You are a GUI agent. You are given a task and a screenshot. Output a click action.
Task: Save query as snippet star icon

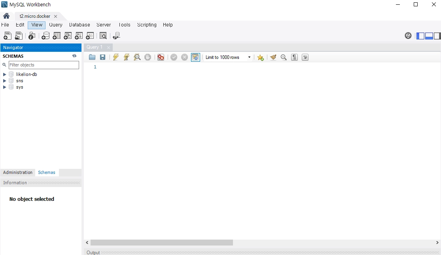pyautogui.click(x=260, y=58)
